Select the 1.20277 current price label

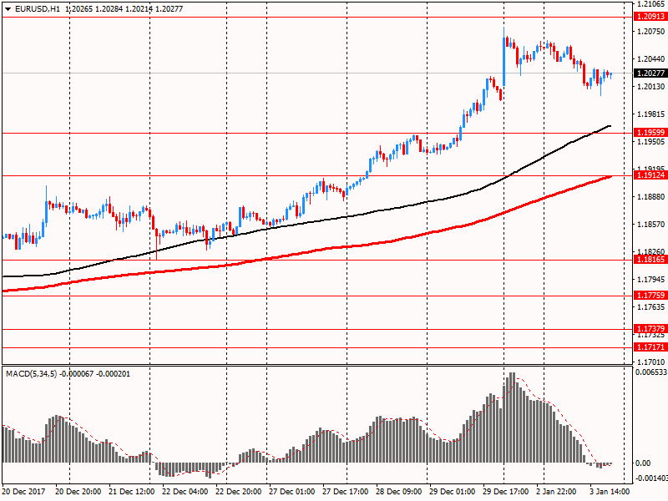click(x=650, y=73)
